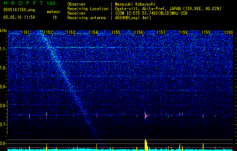Click the 1152 time marker
Screen dimensions: 237x151
(x=48, y=32)
